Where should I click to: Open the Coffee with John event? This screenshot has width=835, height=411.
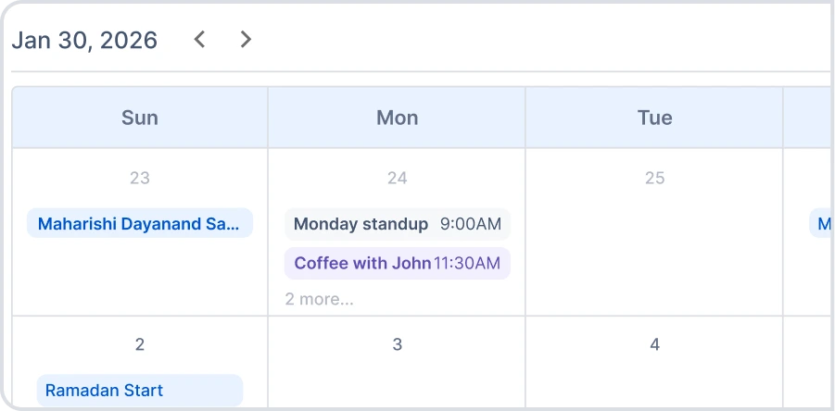point(362,263)
